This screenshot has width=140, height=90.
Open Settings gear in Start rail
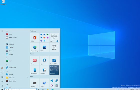point(2,81)
